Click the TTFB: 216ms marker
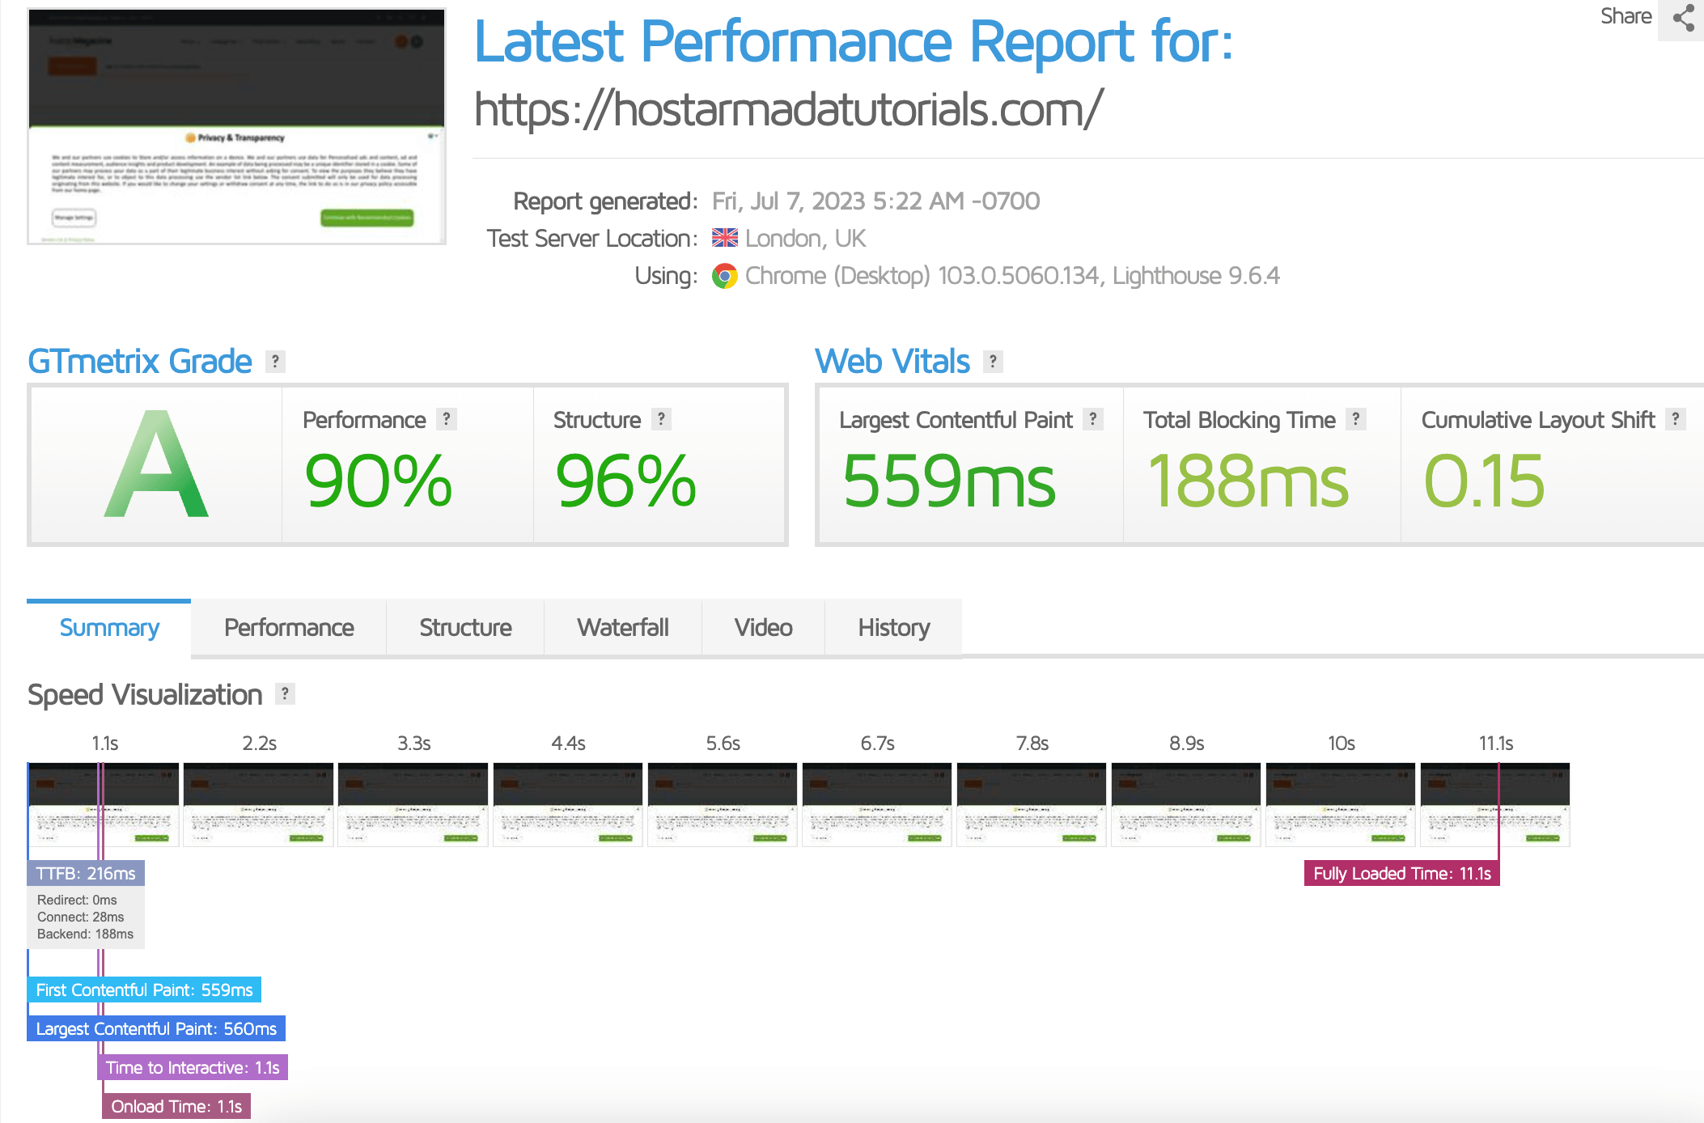 click(86, 873)
